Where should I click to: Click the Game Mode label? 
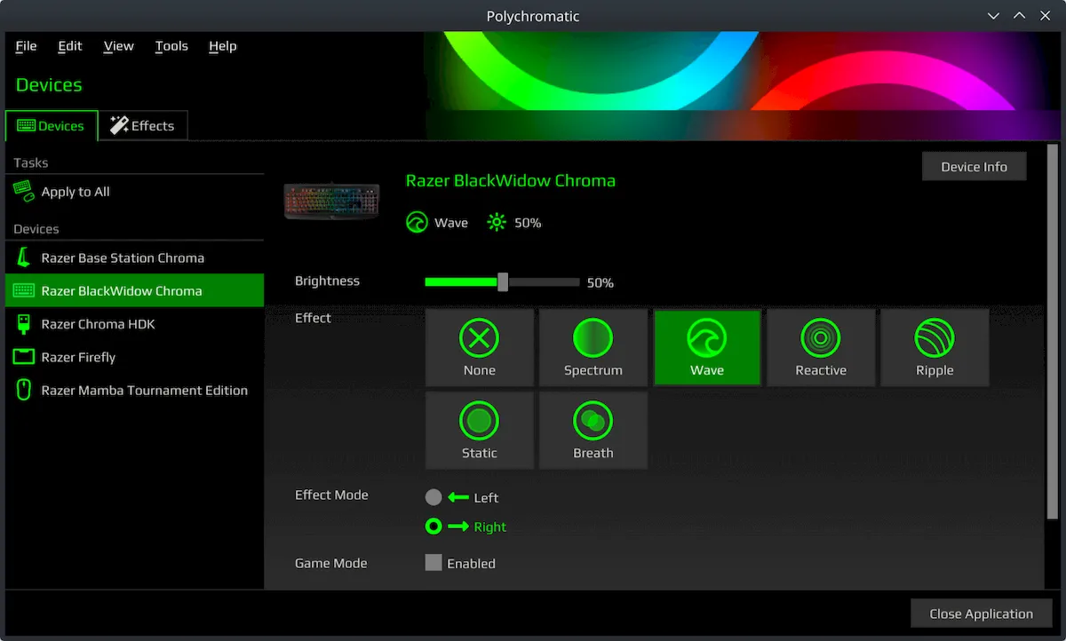(x=330, y=563)
